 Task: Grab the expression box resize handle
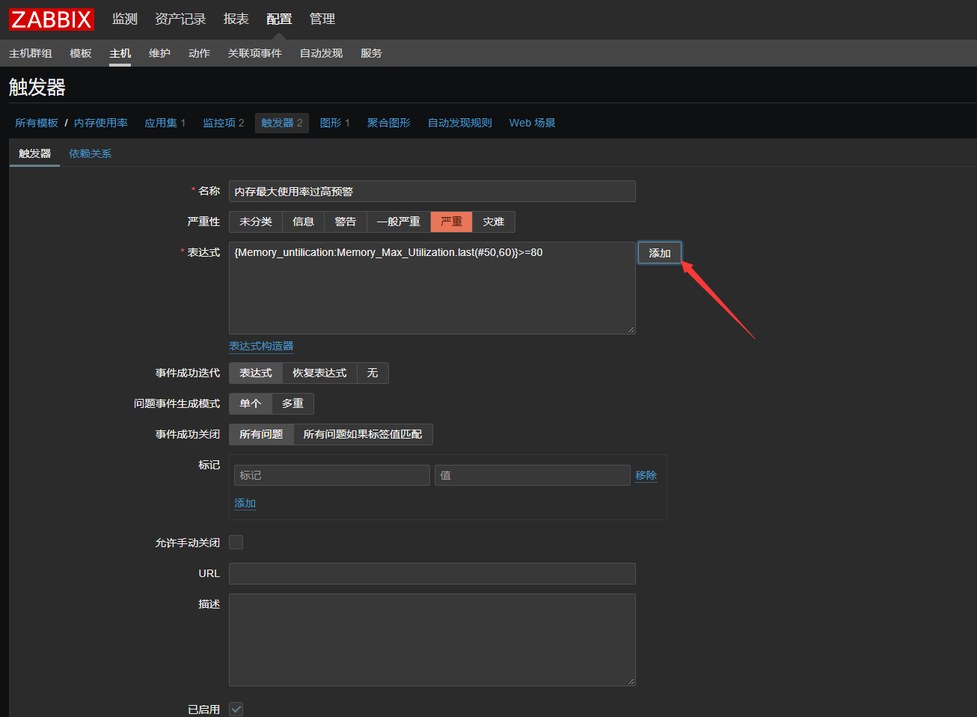point(631,329)
